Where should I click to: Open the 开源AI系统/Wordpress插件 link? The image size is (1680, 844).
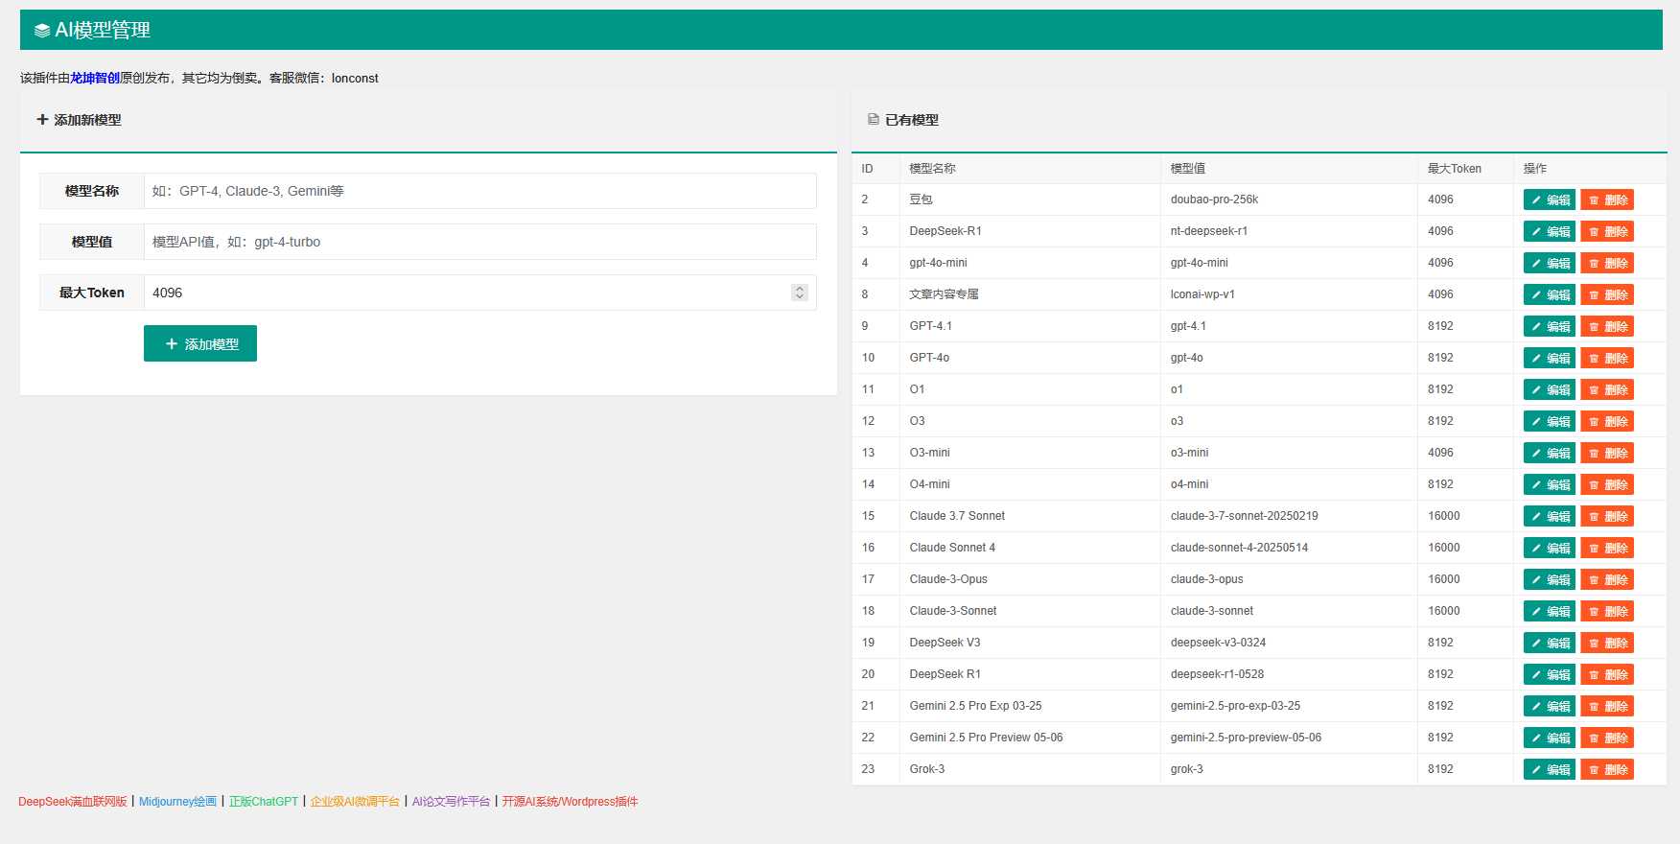pos(570,802)
